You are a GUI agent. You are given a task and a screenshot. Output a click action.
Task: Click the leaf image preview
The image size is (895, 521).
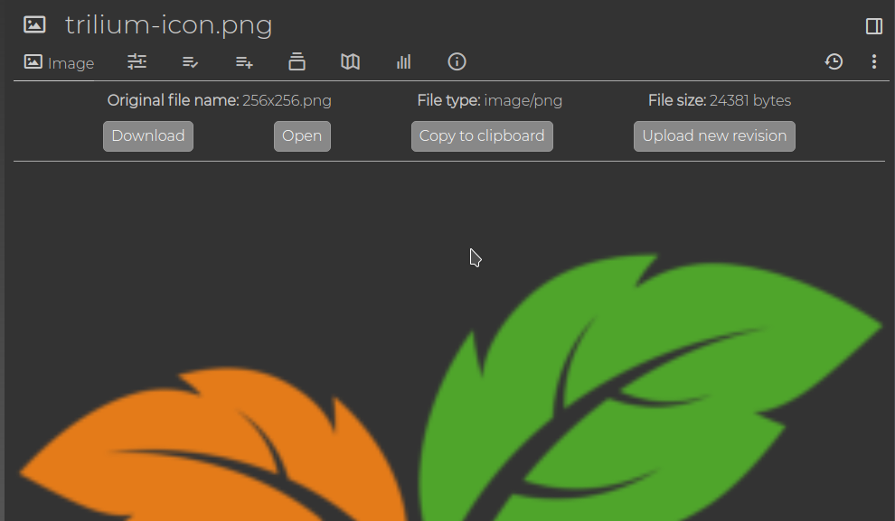click(451, 387)
